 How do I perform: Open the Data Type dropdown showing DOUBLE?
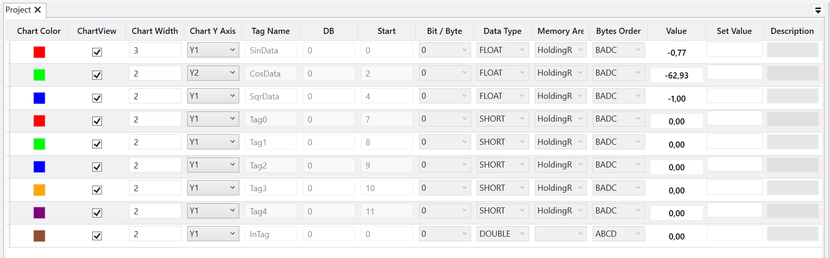503,234
